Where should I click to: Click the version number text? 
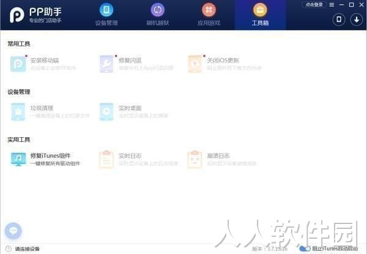[x=270, y=248]
